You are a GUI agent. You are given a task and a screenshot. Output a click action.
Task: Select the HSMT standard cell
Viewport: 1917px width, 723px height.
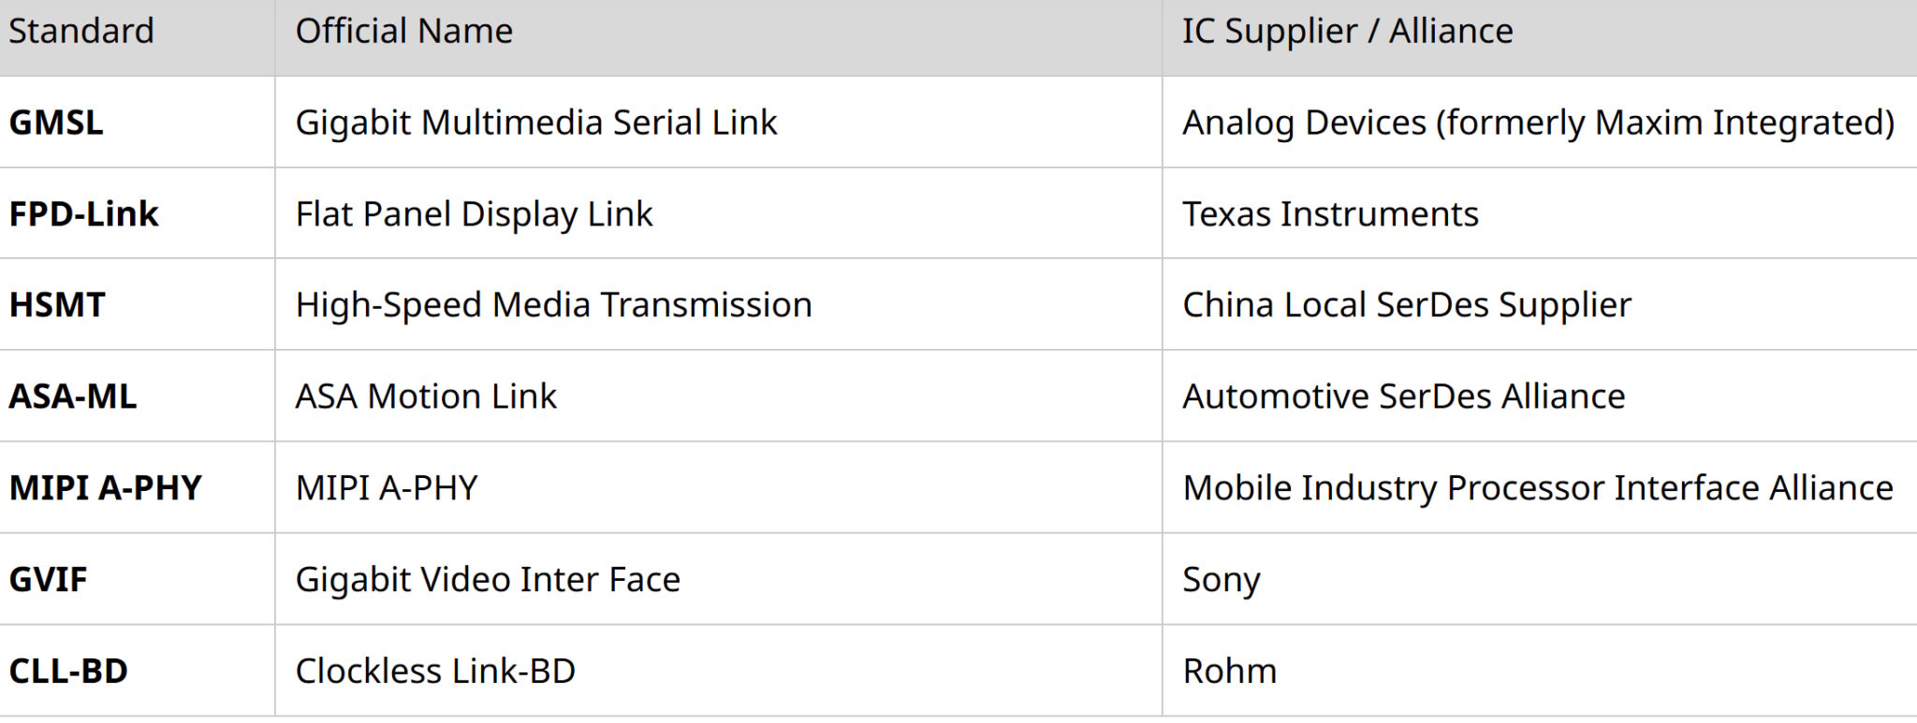click(57, 305)
